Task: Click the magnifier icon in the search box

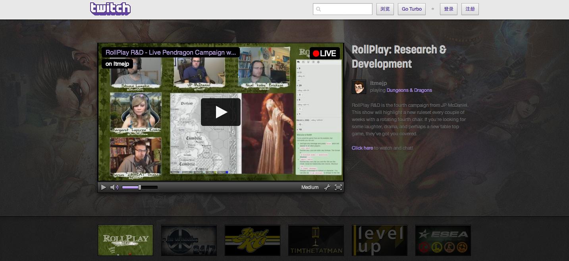Action: [x=318, y=9]
